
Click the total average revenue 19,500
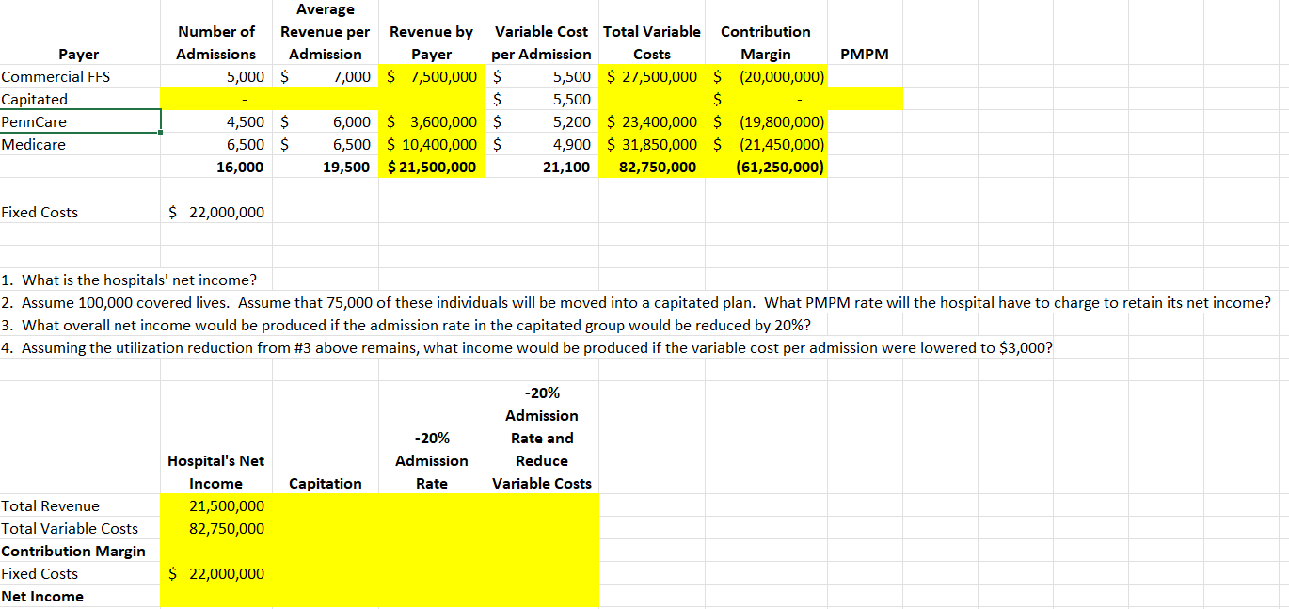[x=325, y=167]
